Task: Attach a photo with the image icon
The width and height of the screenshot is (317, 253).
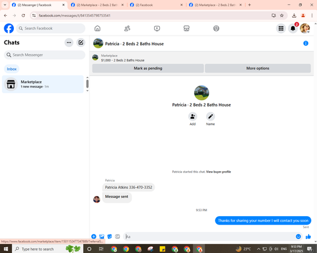Action: pos(101,237)
